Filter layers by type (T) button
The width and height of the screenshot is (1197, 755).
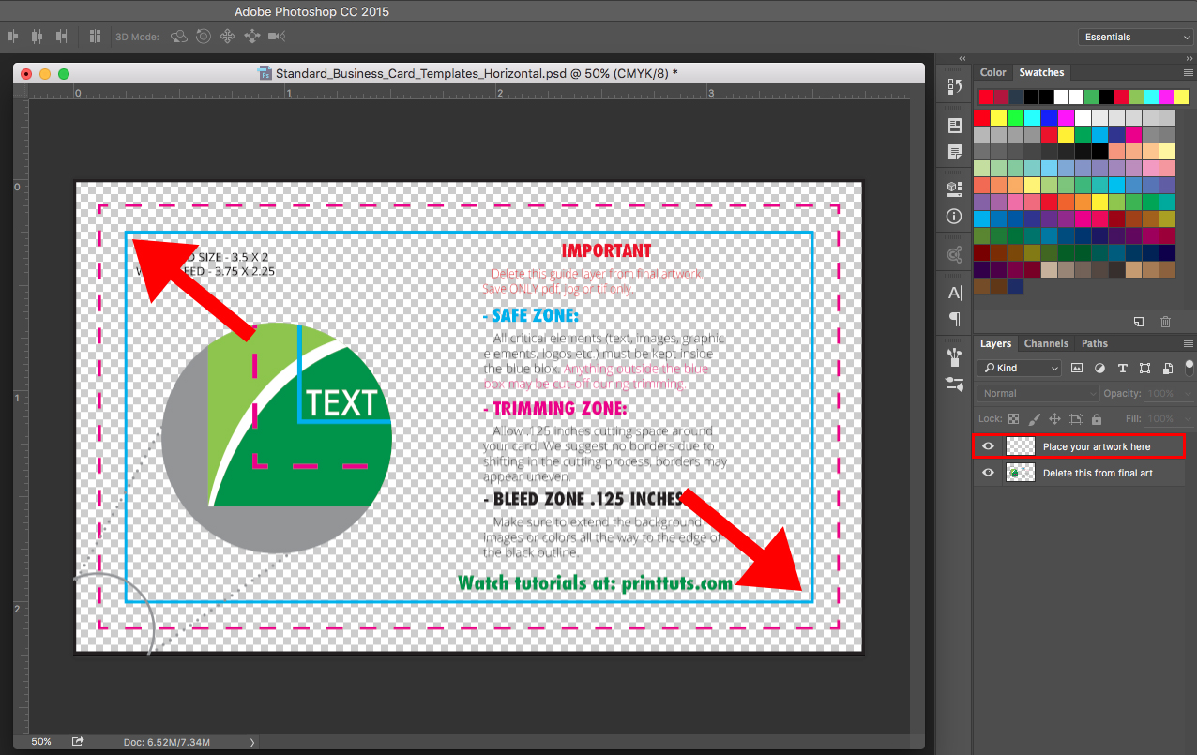pos(1122,369)
